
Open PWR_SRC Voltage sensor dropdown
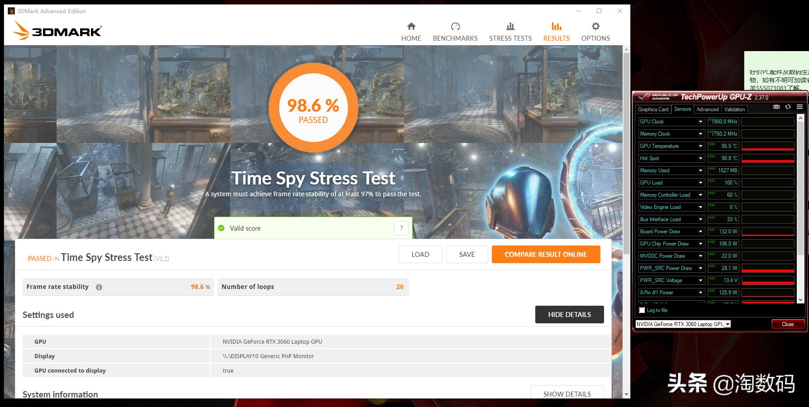click(700, 280)
